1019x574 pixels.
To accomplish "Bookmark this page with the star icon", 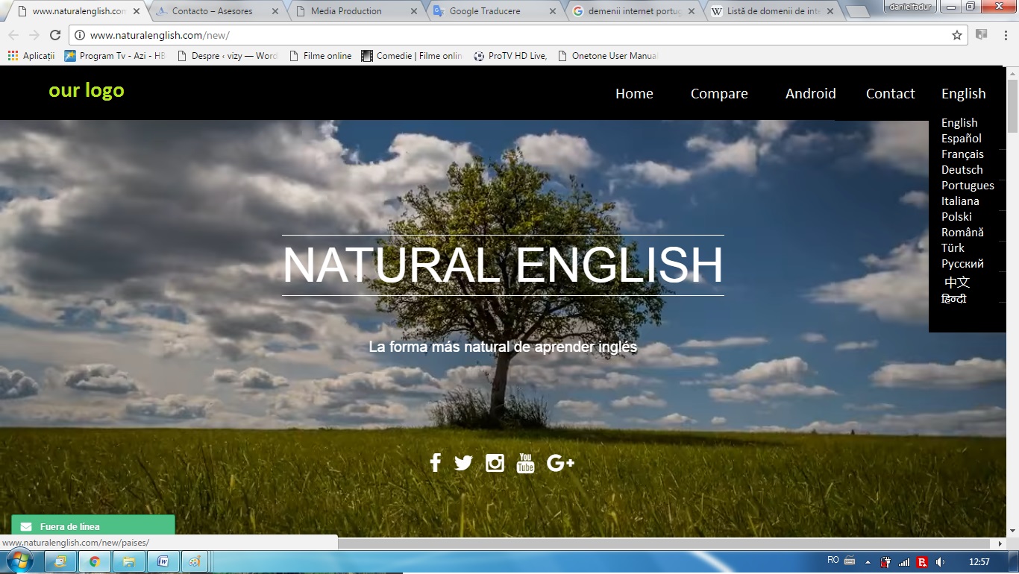I will (957, 35).
